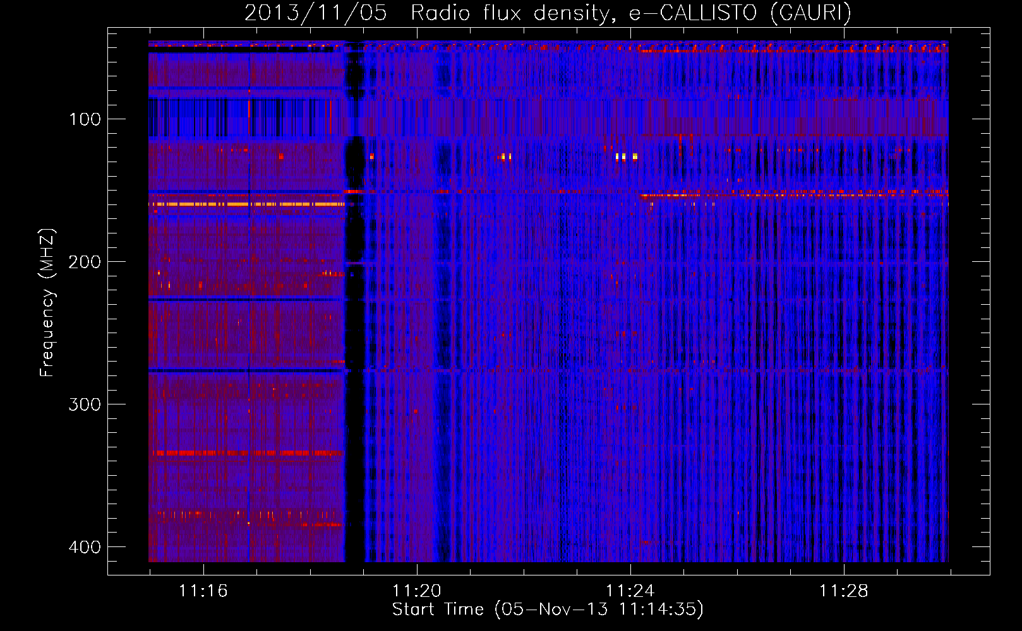The height and width of the screenshot is (631, 1022).
Task: Click the 200 frequency tick label
Action: click(85, 262)
